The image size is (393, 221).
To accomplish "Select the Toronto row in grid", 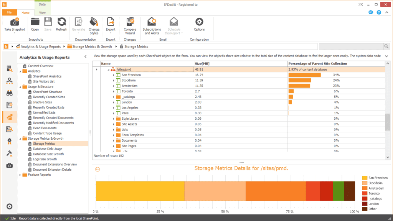I will pos(243,91).
